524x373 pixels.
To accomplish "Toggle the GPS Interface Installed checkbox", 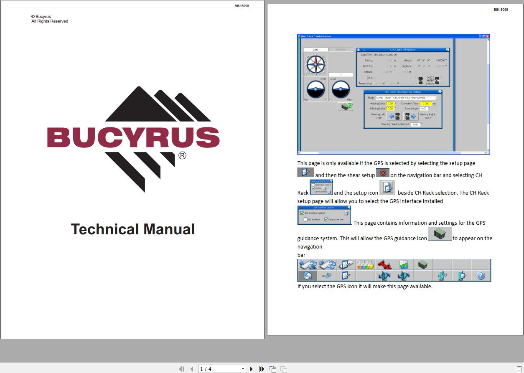I will (x=302, y=213).
